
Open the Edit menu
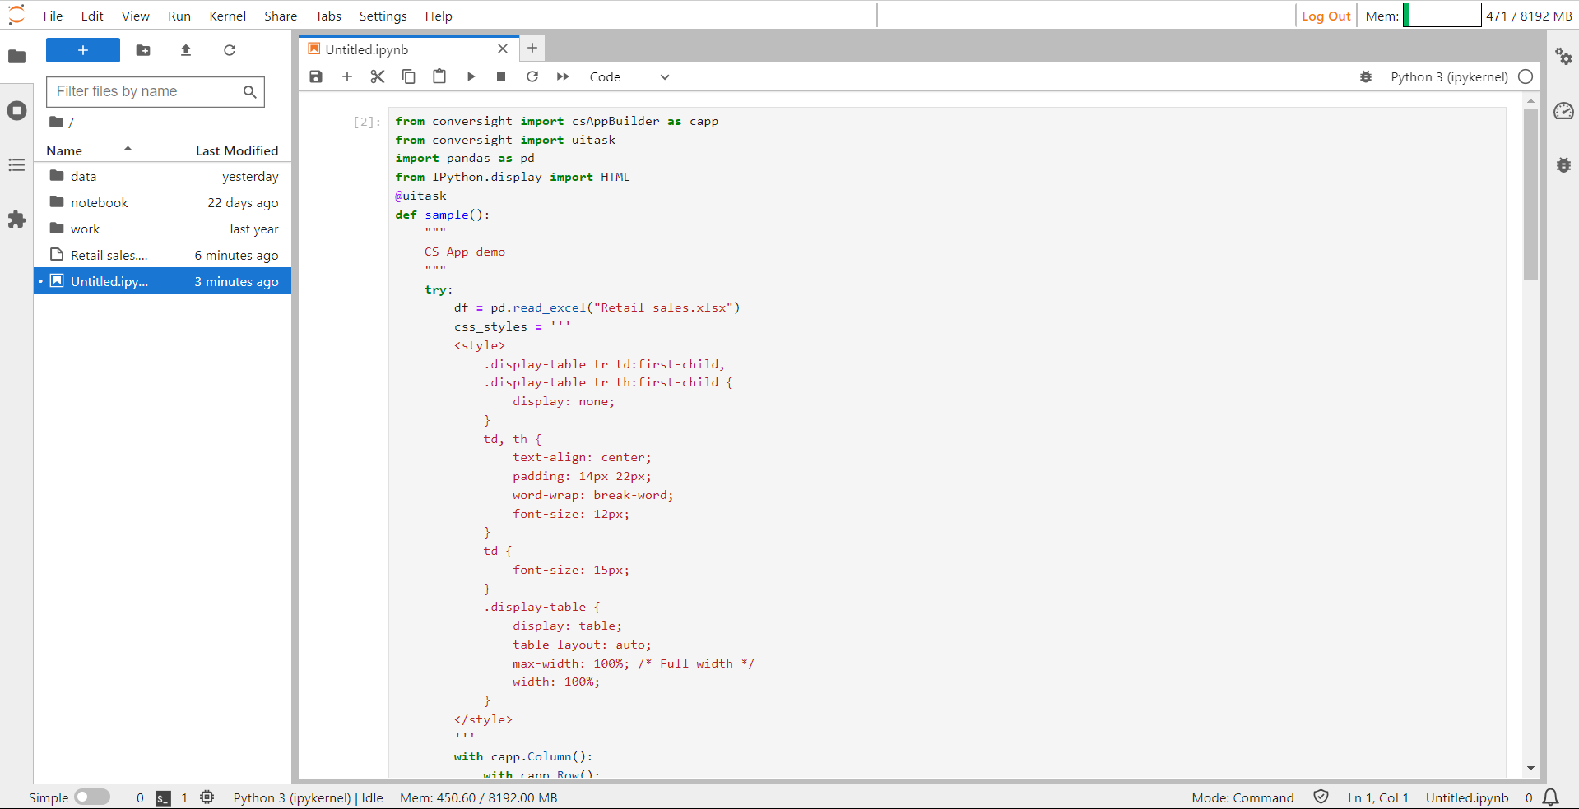(x=92, y=16)
